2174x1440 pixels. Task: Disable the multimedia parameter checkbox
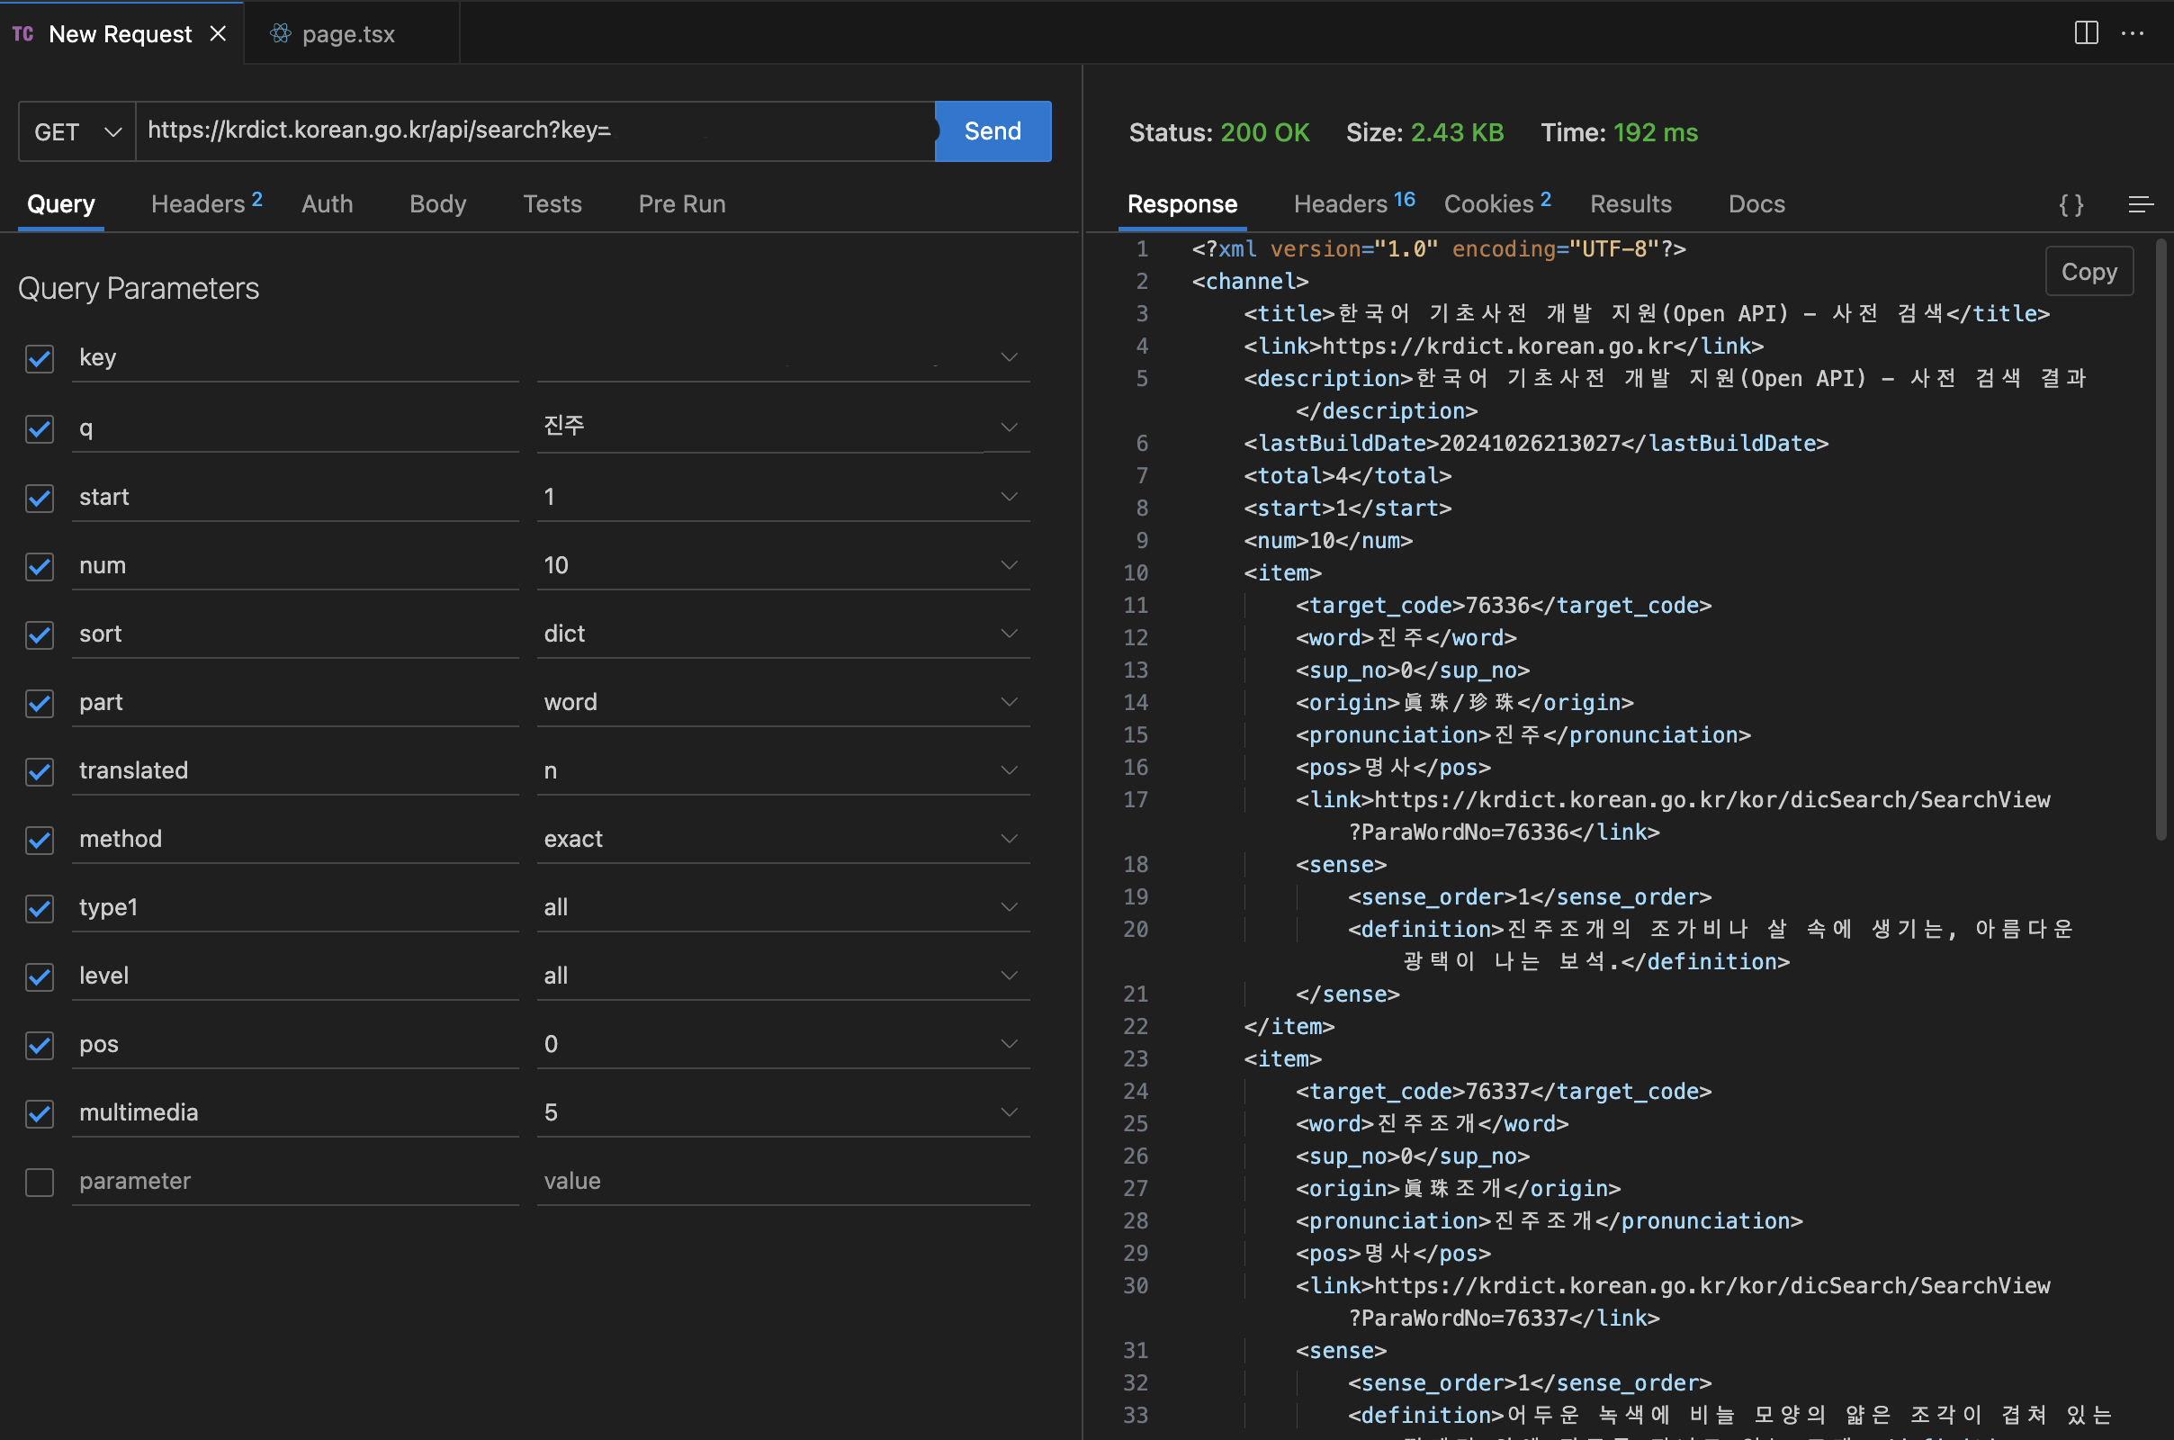click(40, 1113)
